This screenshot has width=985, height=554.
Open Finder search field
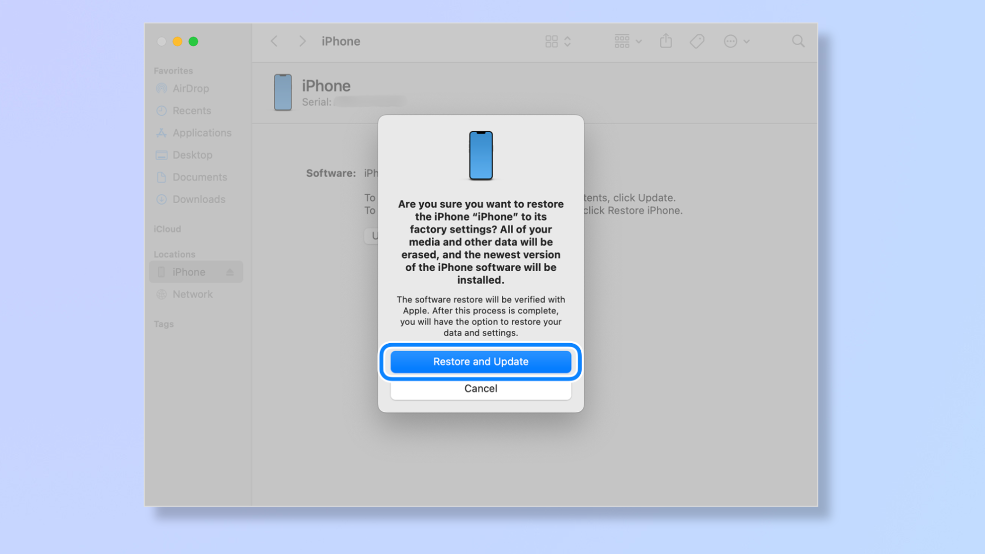point(798,41)
